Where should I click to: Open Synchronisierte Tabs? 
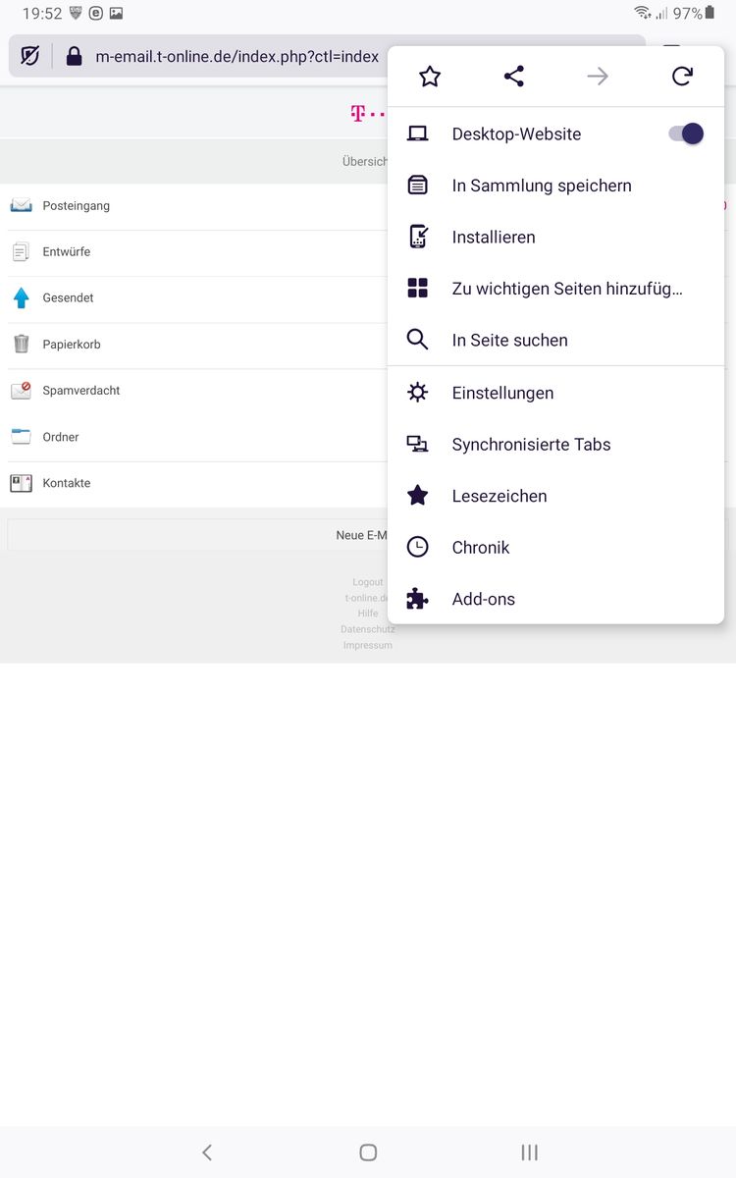tap(531, 445)
